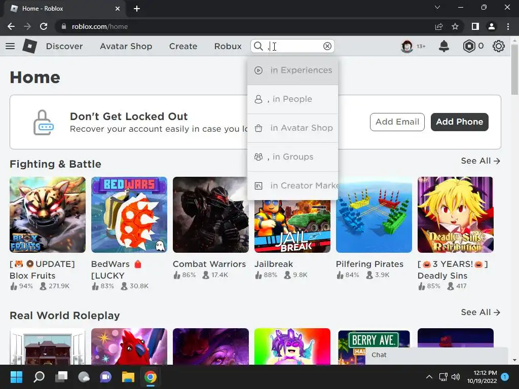Open the Windows Start menu

pyautogui.click(x=16, y=377)
